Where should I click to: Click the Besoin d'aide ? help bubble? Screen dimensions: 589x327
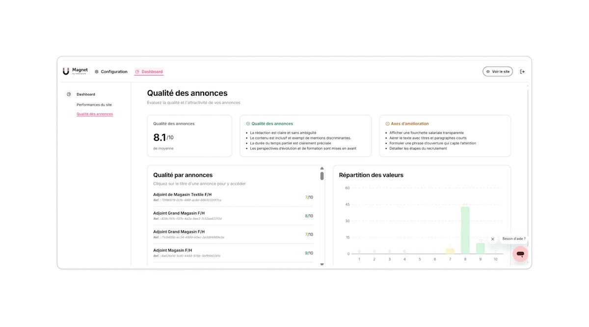point(513,239)
